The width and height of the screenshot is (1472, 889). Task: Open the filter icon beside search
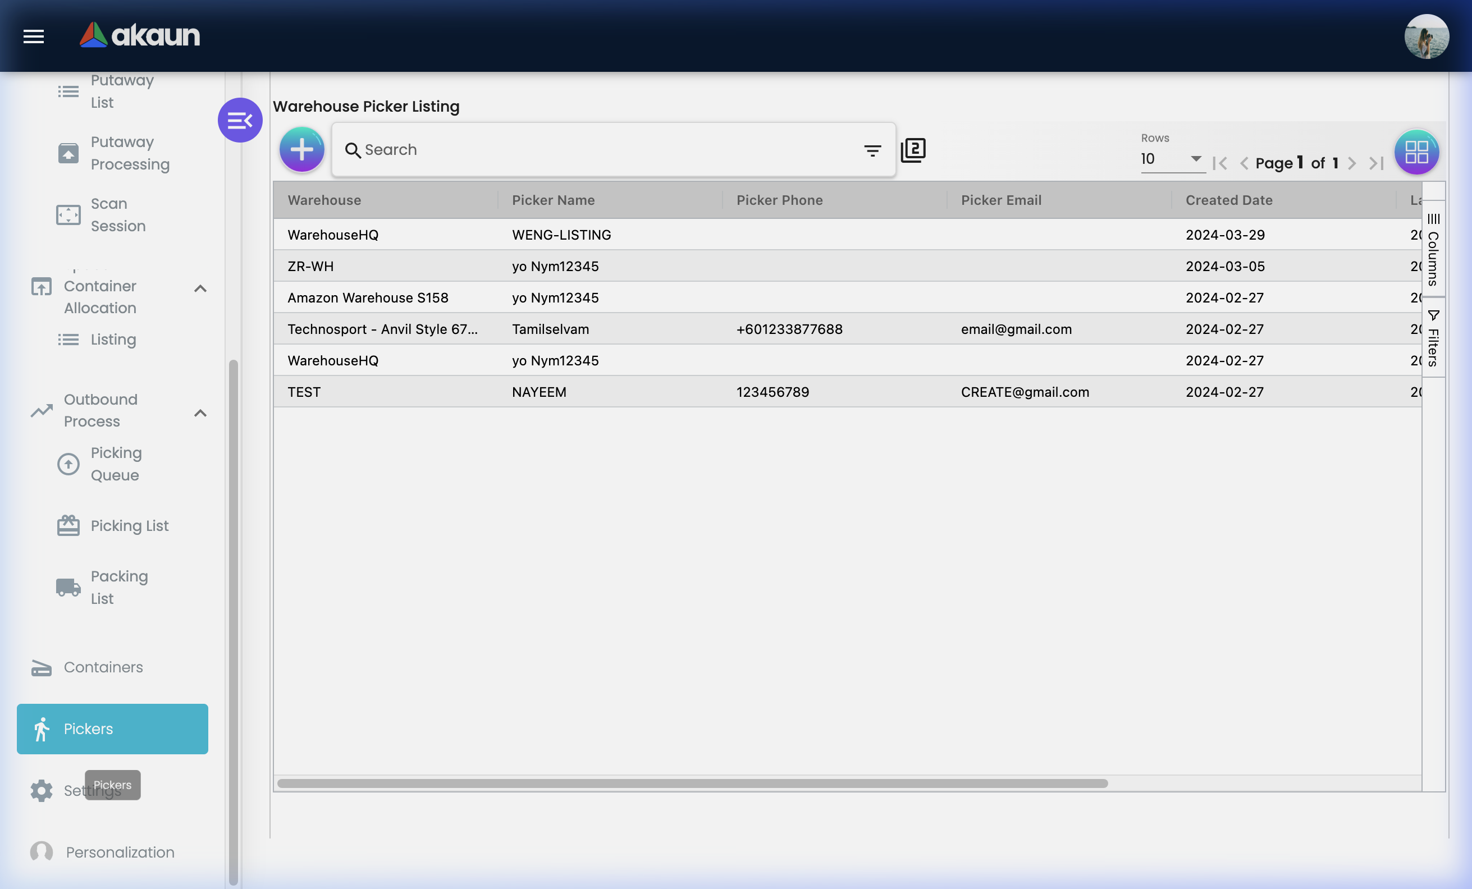point(873,150)
